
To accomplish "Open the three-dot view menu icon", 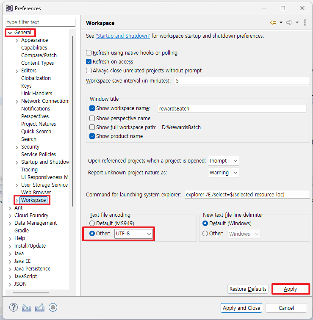I will click(305, 22).
